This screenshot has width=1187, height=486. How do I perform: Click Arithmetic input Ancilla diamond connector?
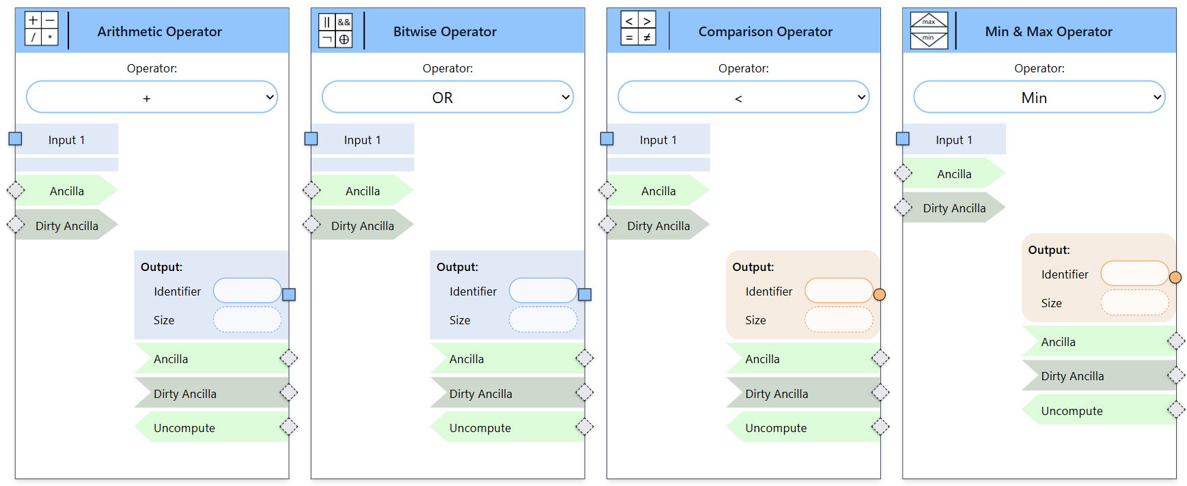point(16,190)
